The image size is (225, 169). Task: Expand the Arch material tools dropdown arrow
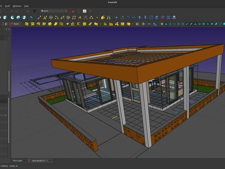(133, 24)
